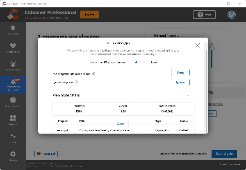The height and width of the screenshot is (170, 246).
Task: Collapse the View more details section
Action: click(188, 95)
